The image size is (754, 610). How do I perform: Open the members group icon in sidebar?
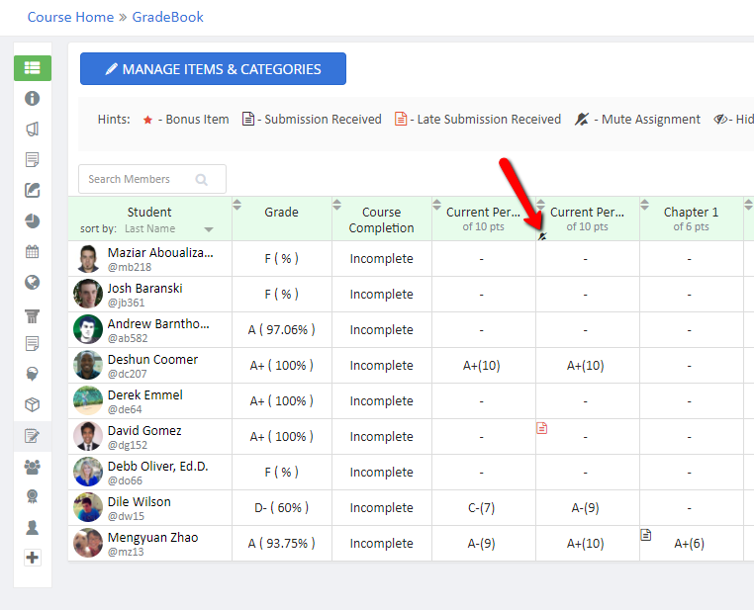[33, 467]
